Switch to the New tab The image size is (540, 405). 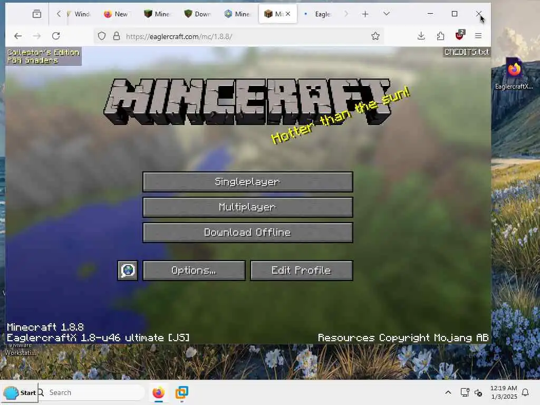(x=118, y=14)
